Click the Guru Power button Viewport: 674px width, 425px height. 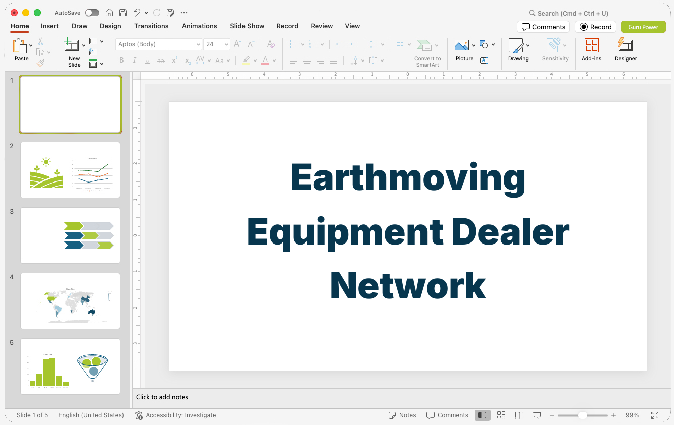pos(643,27)
